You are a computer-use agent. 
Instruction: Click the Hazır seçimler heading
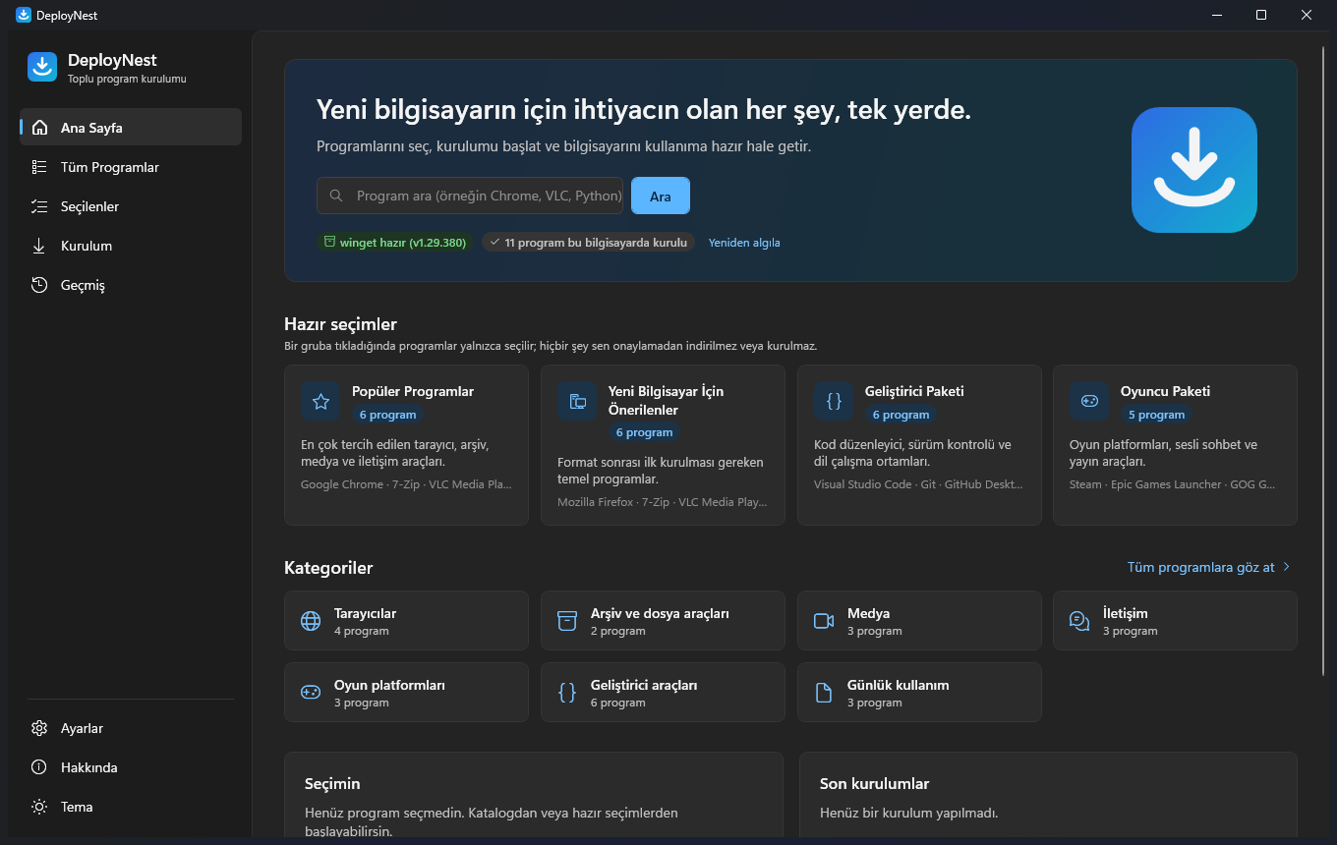[340, 324]
